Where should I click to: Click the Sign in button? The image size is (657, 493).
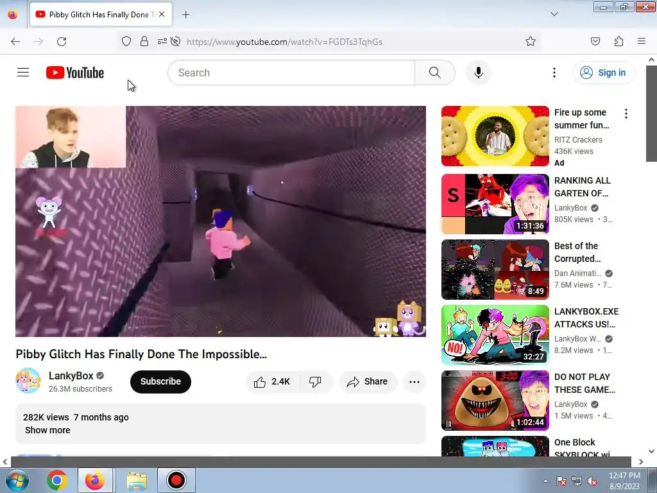coord(603,73)
